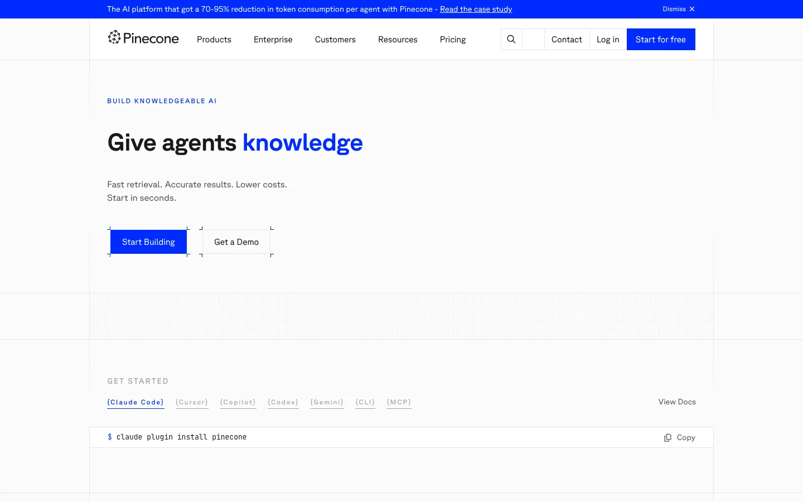803x502 pixels.
Task: Select the {CLI} tab
Action: pos(365,402)
